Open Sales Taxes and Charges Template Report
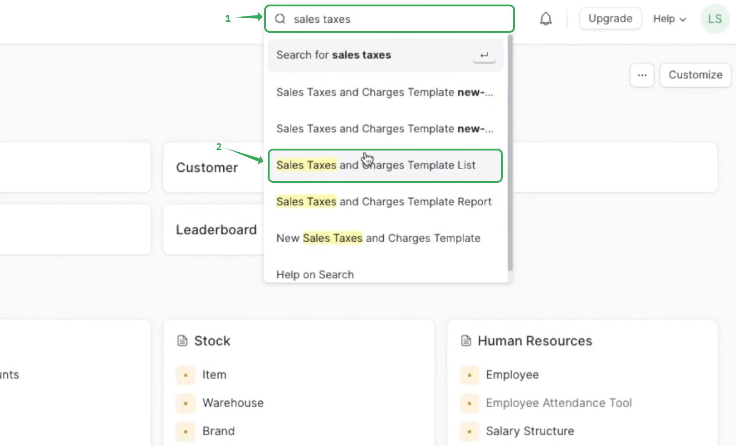This screenshot has height=446, width=736. (x=384, y=202)
